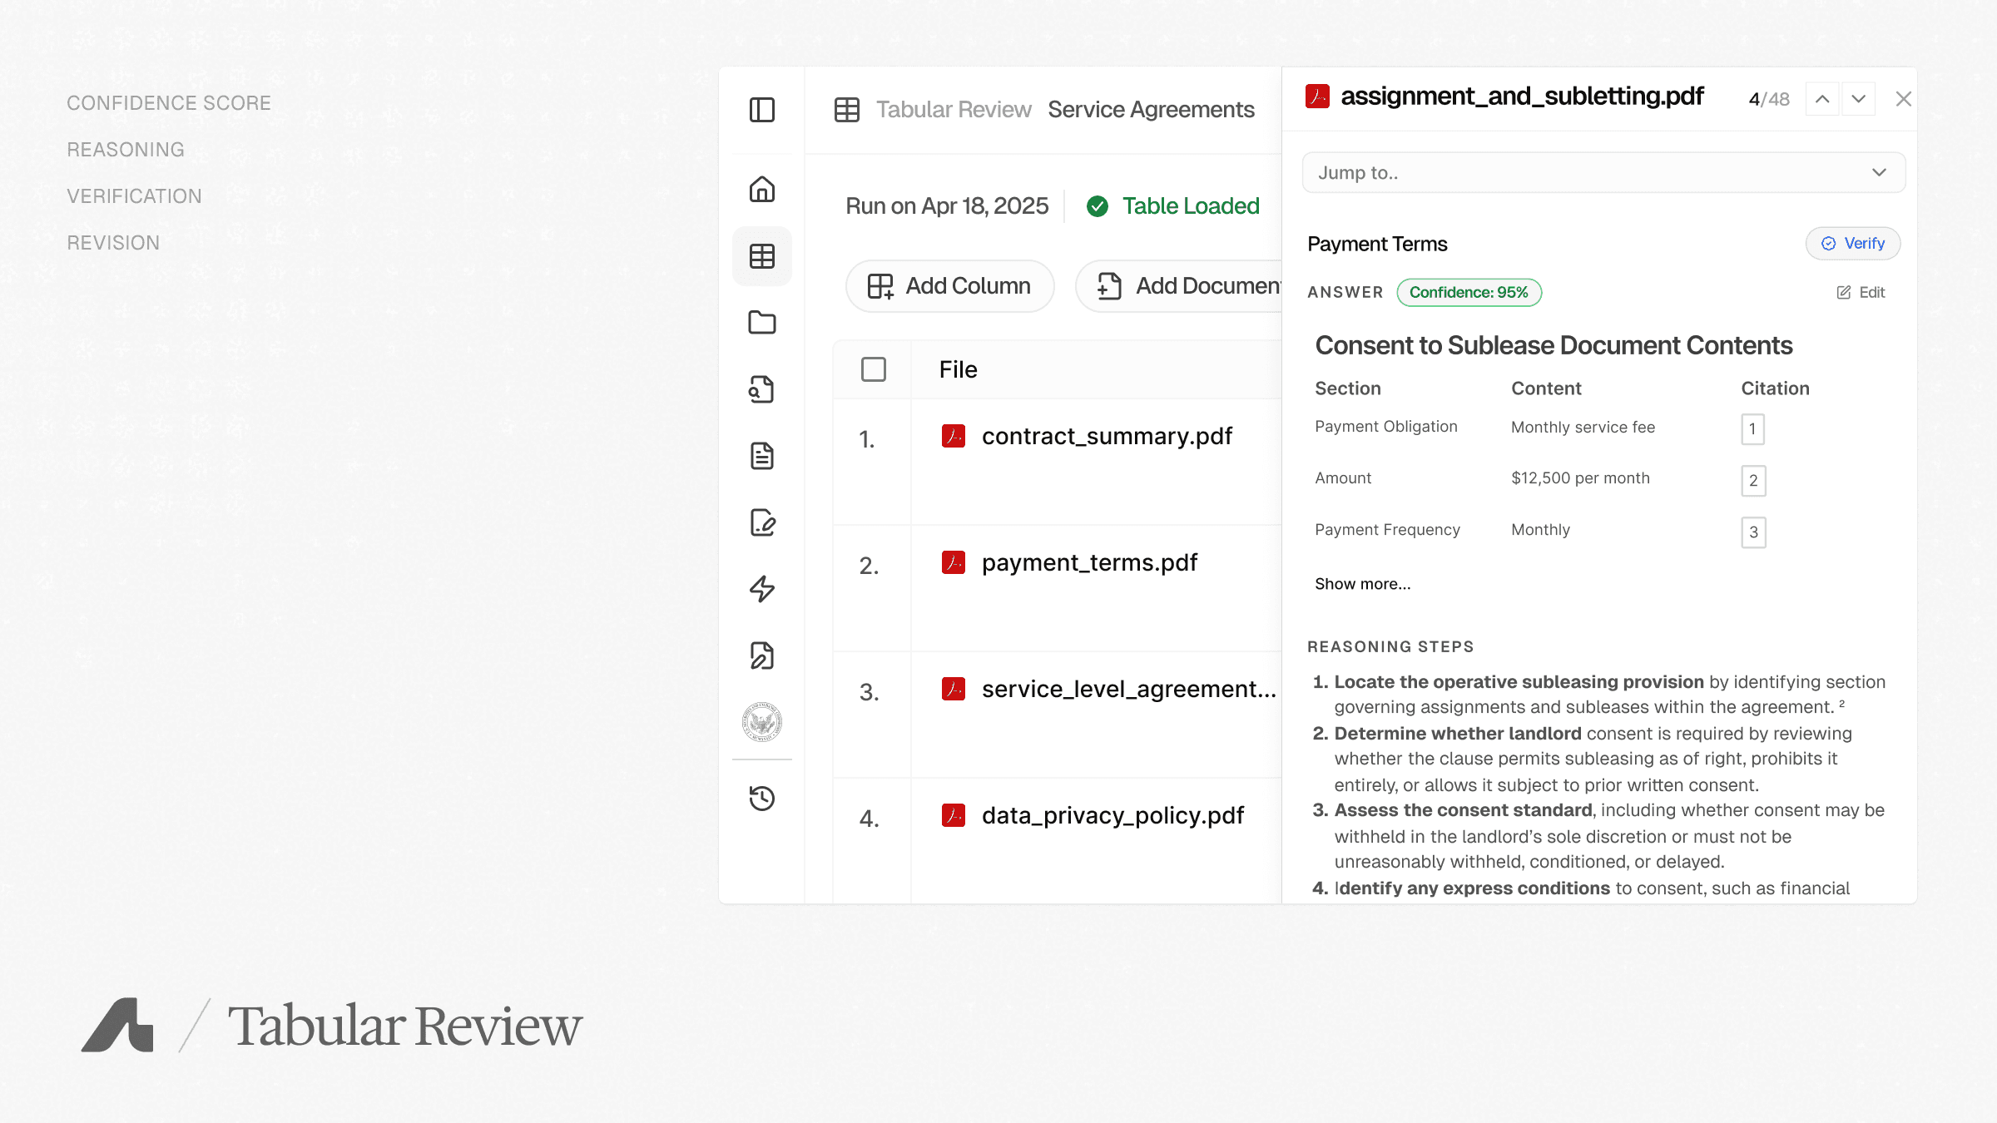Go to previous document with up chevron
Image resolution: width=1997 pixels, height=1123 pixels.
(x=1821, y=99)
